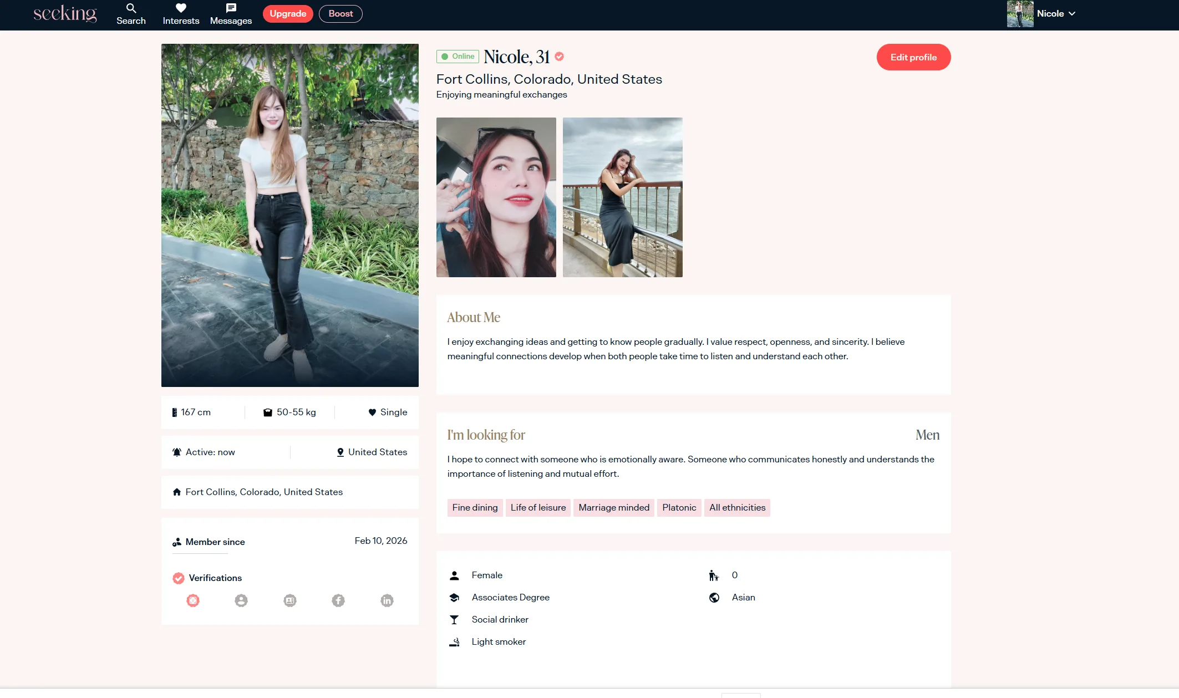
Task: Click the verified badge next to Nicole, 31
Action: pyautogui.click(x=559, y=57)
